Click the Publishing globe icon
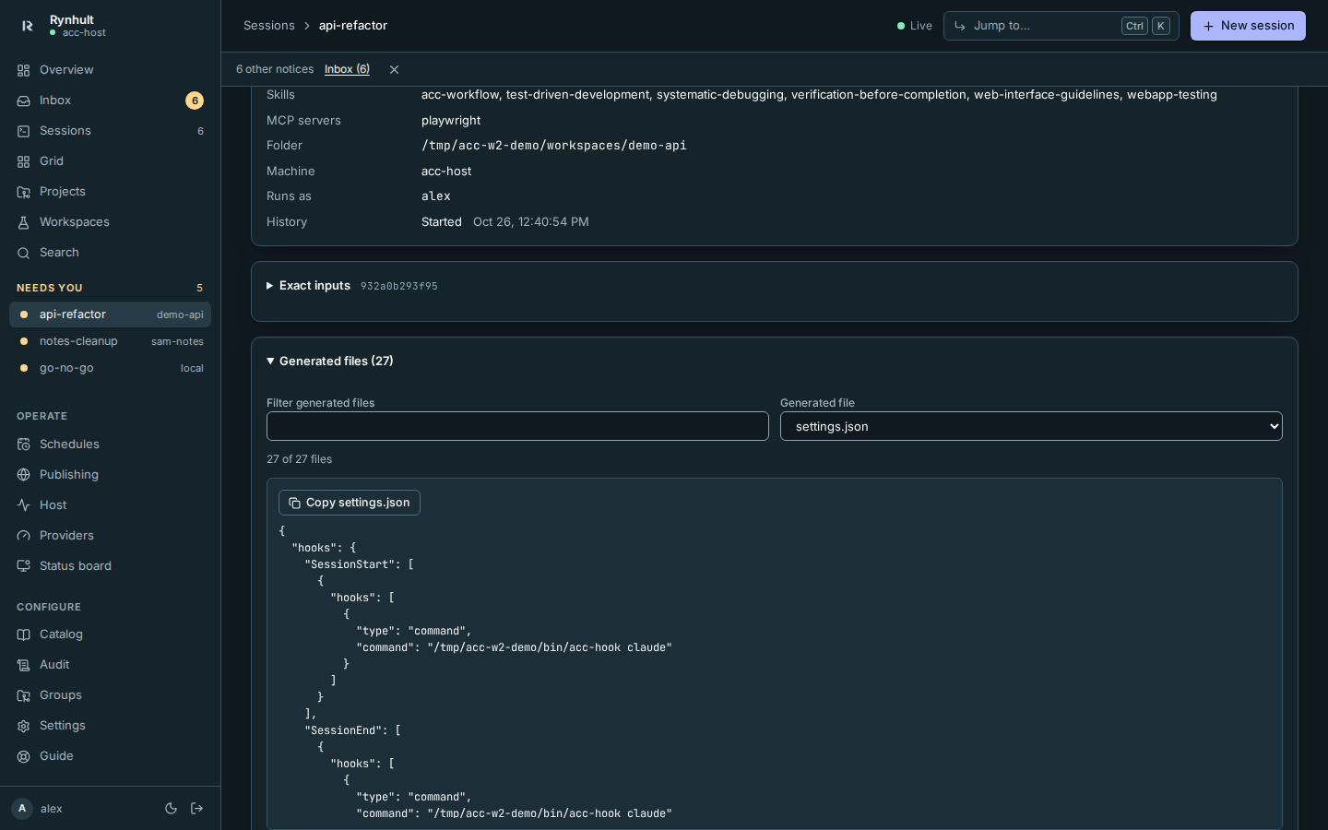Screen dimensions: 1328x830 click(x=24, y=475)
